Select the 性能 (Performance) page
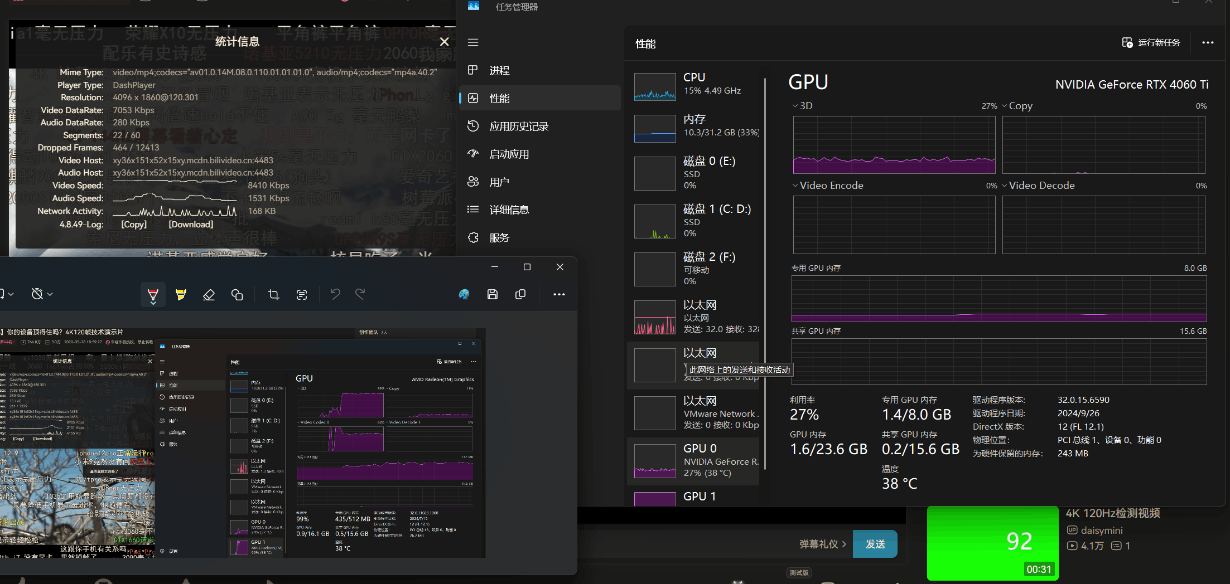 [540, 98]
